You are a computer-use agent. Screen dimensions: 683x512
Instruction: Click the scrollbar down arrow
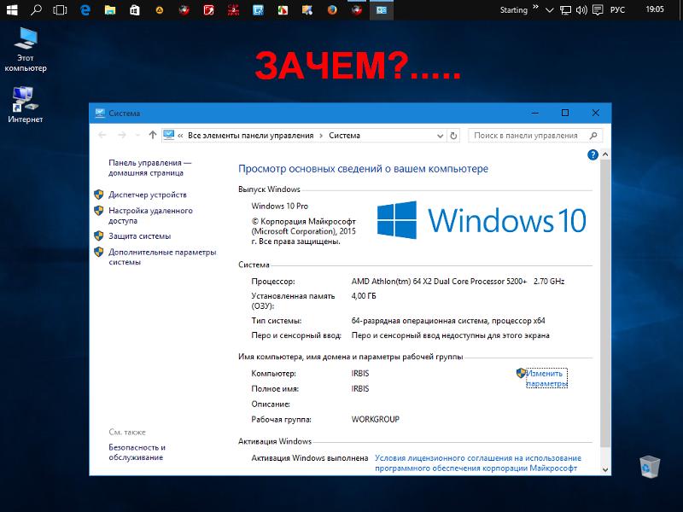(604, 469)
